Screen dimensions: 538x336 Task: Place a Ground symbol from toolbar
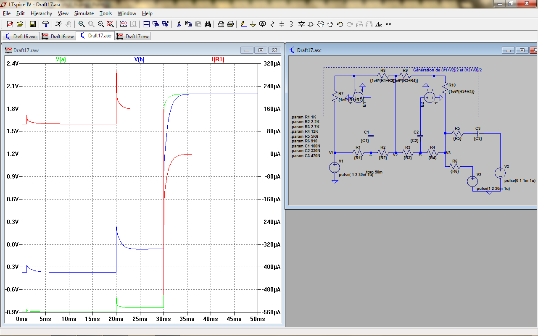coord(253,24)
